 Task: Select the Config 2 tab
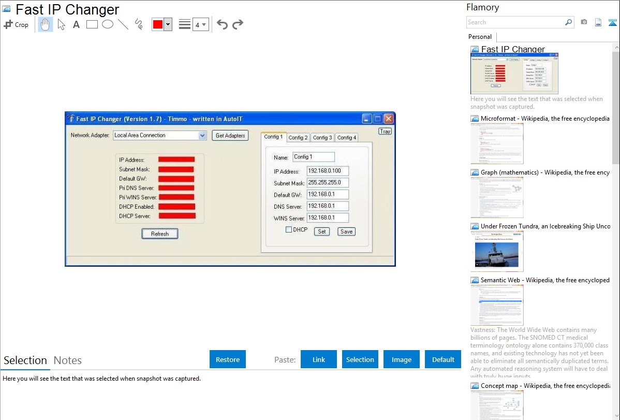click(x=298, y=137)
